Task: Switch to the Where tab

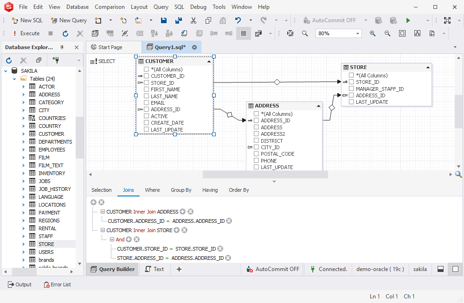Action: (152, 190)
